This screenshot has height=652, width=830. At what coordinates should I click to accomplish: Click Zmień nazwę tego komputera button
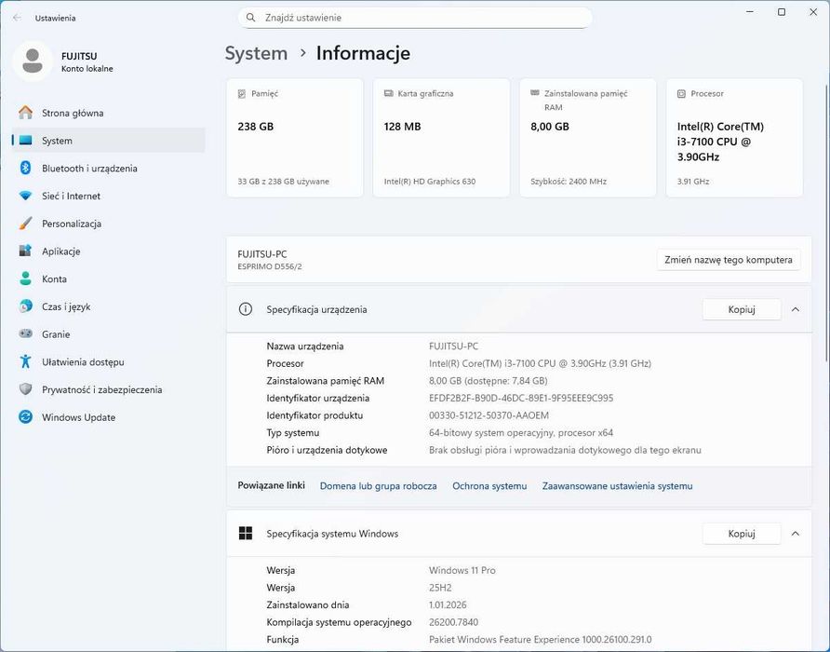point(729,260)
